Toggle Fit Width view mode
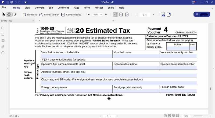Image resolution: width=215 pixels, height=118 pixels. (115, 14)
